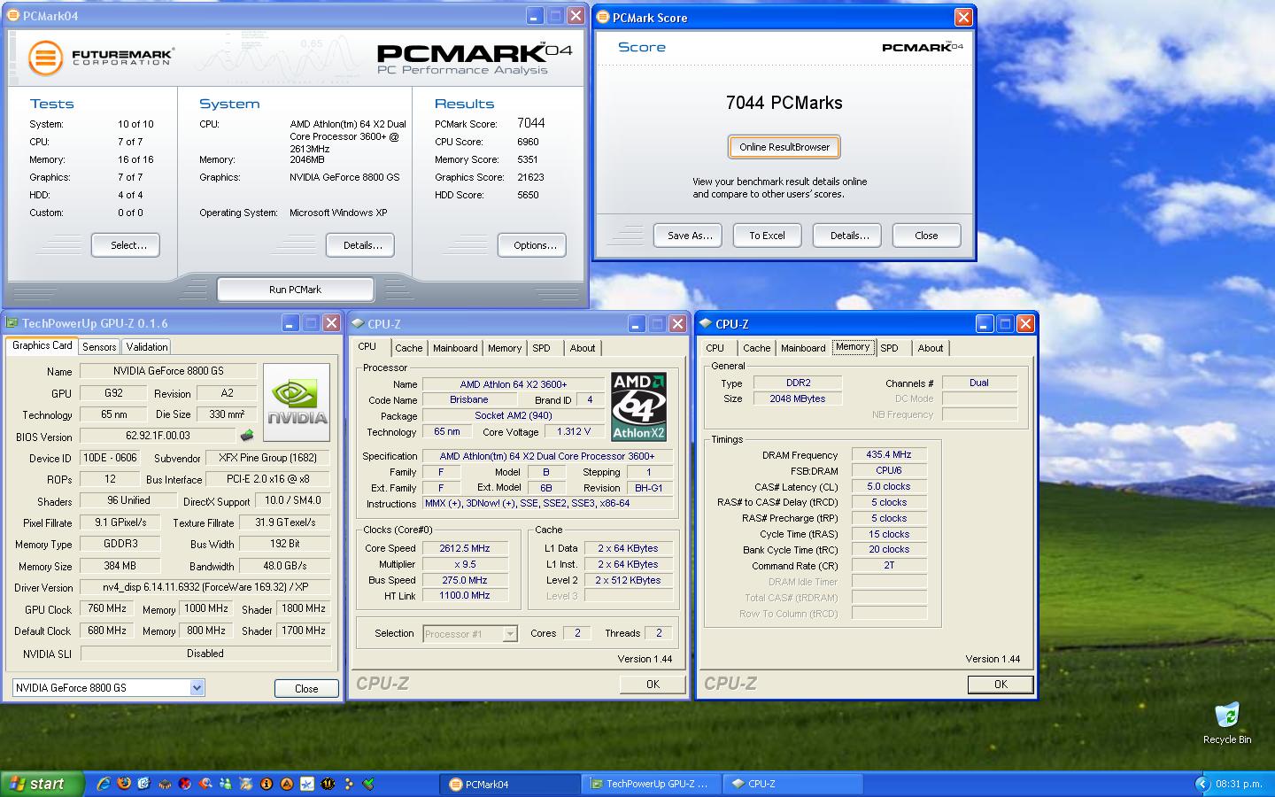Click the taskbar clock 08:31 p.m.
The image size is (1275, 797).
coord(1239,784)
